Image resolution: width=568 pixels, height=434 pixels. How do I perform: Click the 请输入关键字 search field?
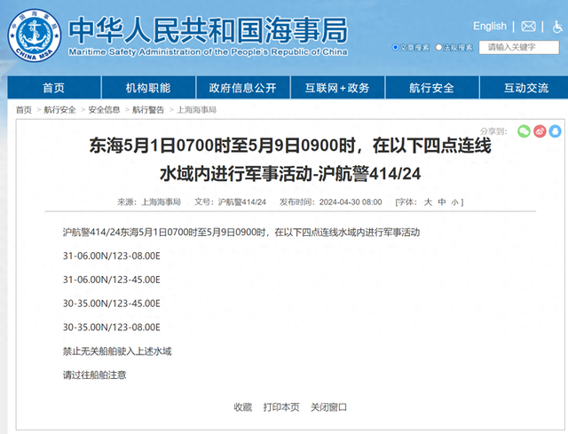tap(518, 47)
